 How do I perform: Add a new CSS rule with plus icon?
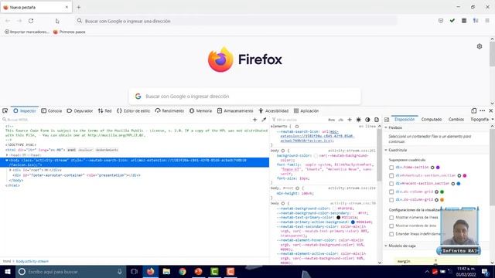coord(350,120)
